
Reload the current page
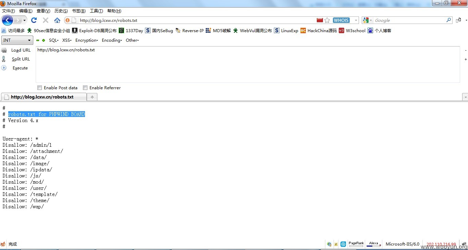(x=34, y=20)
